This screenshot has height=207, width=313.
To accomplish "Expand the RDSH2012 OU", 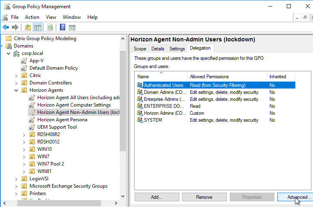I will [24, 142].
